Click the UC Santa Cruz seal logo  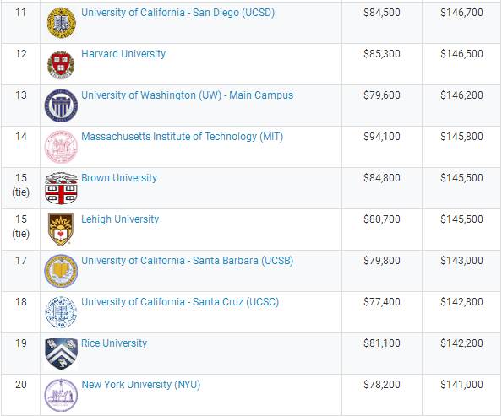tap(61, 312)
